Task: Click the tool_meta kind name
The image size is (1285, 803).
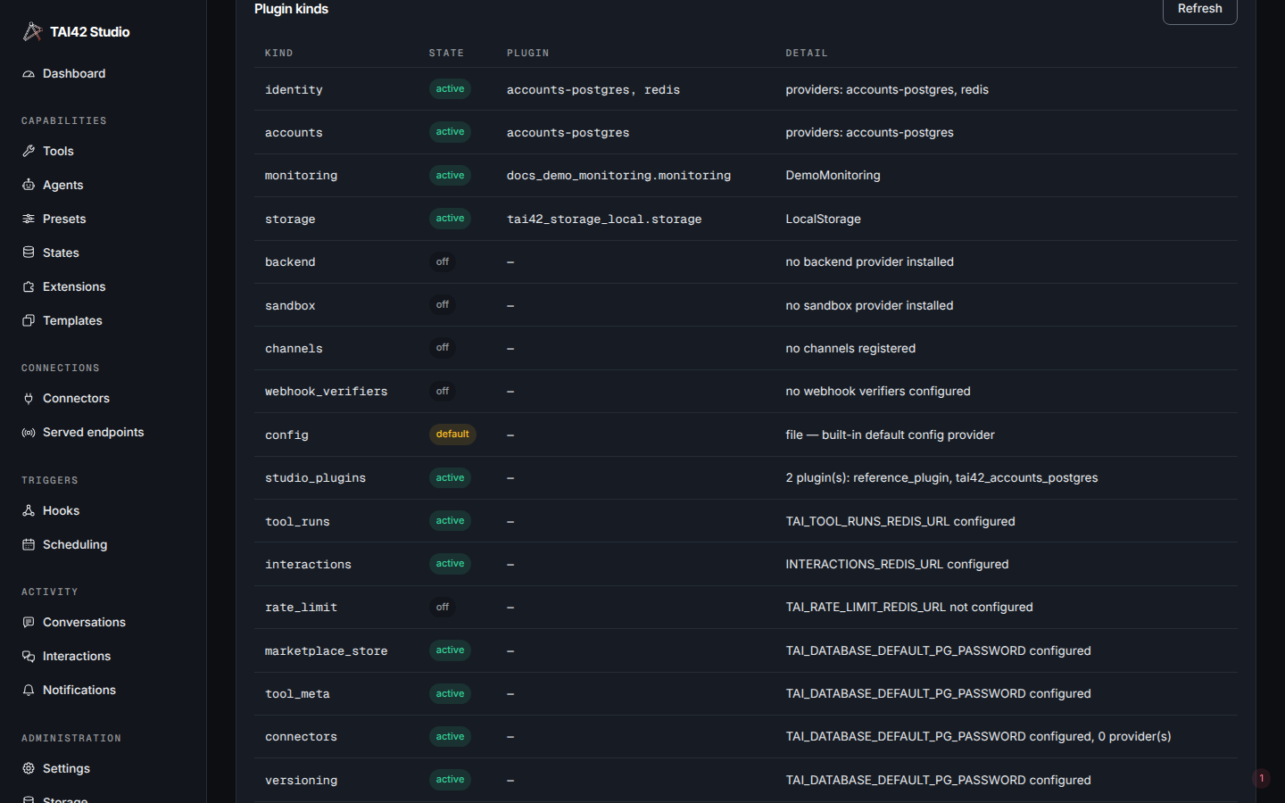Action: pyautogui.click(x=297, y=694)
